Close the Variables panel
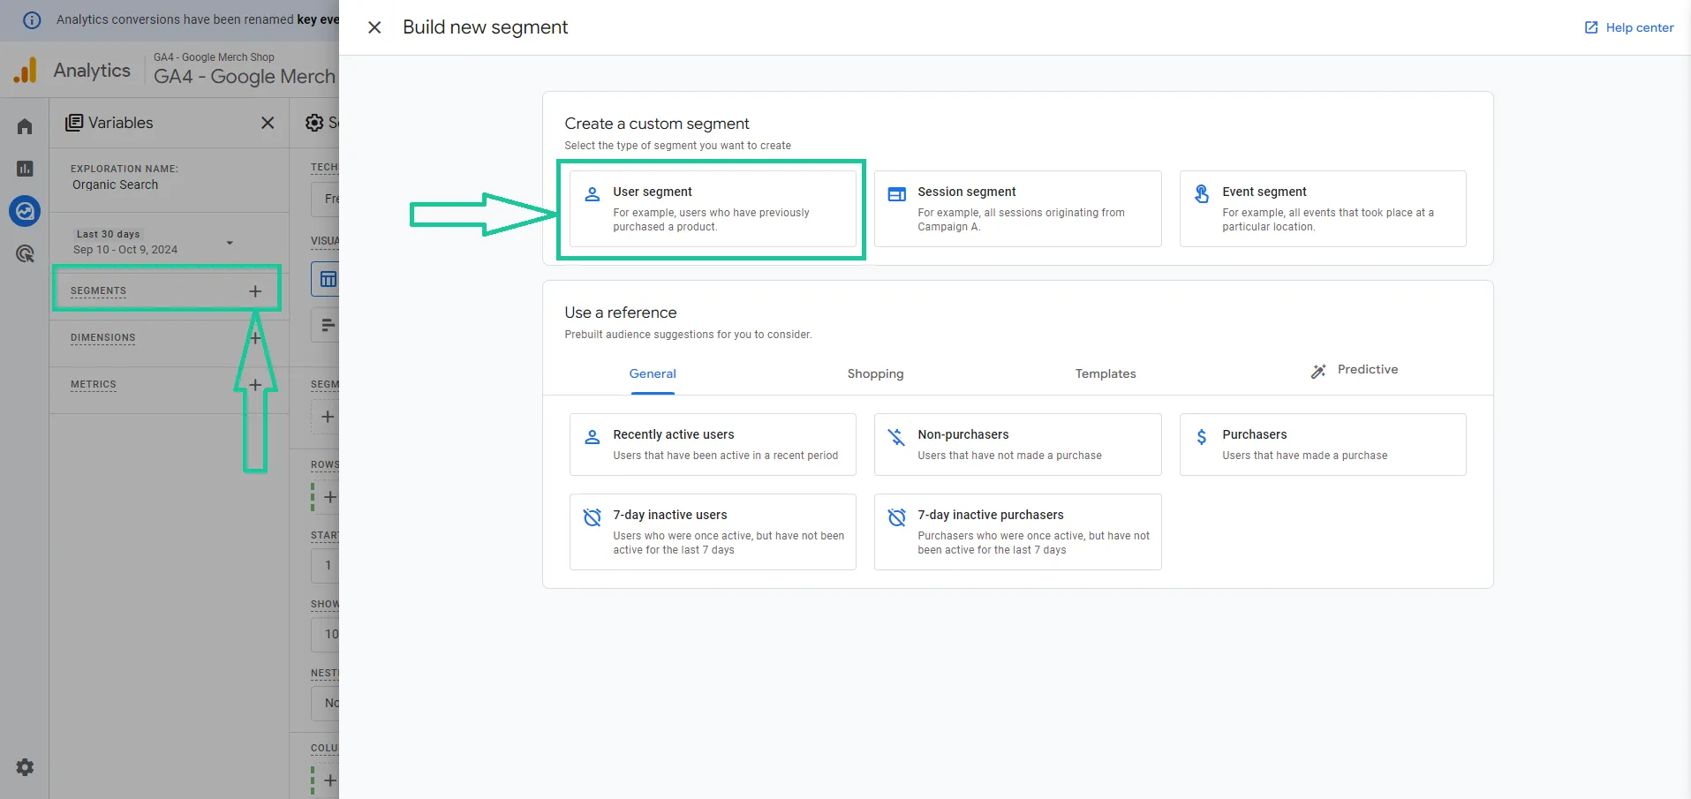This screenshot has height=799, width=1691. pos(268,123)
